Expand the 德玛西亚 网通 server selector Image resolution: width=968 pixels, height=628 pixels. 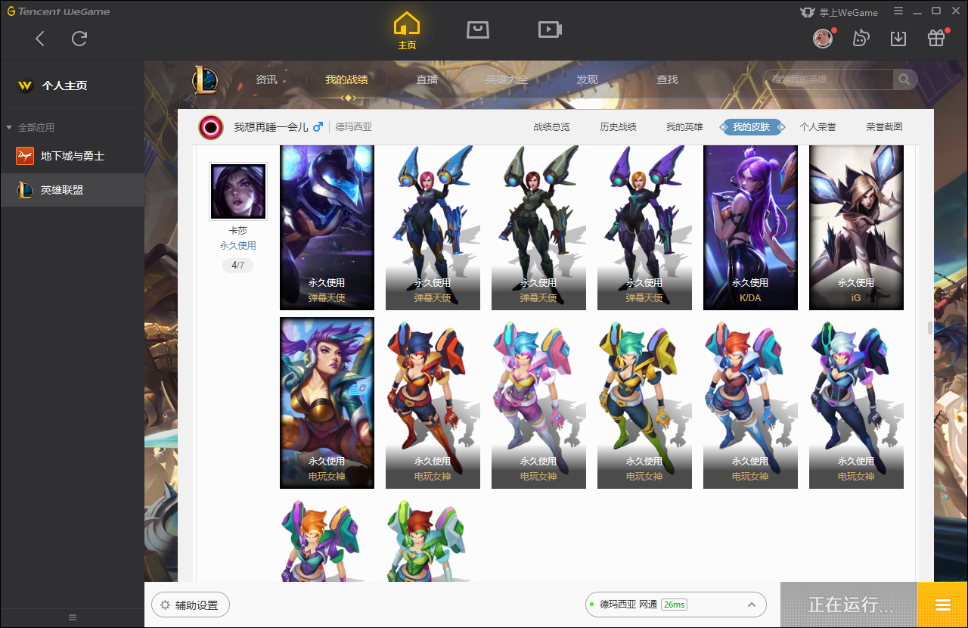(675, 605)
